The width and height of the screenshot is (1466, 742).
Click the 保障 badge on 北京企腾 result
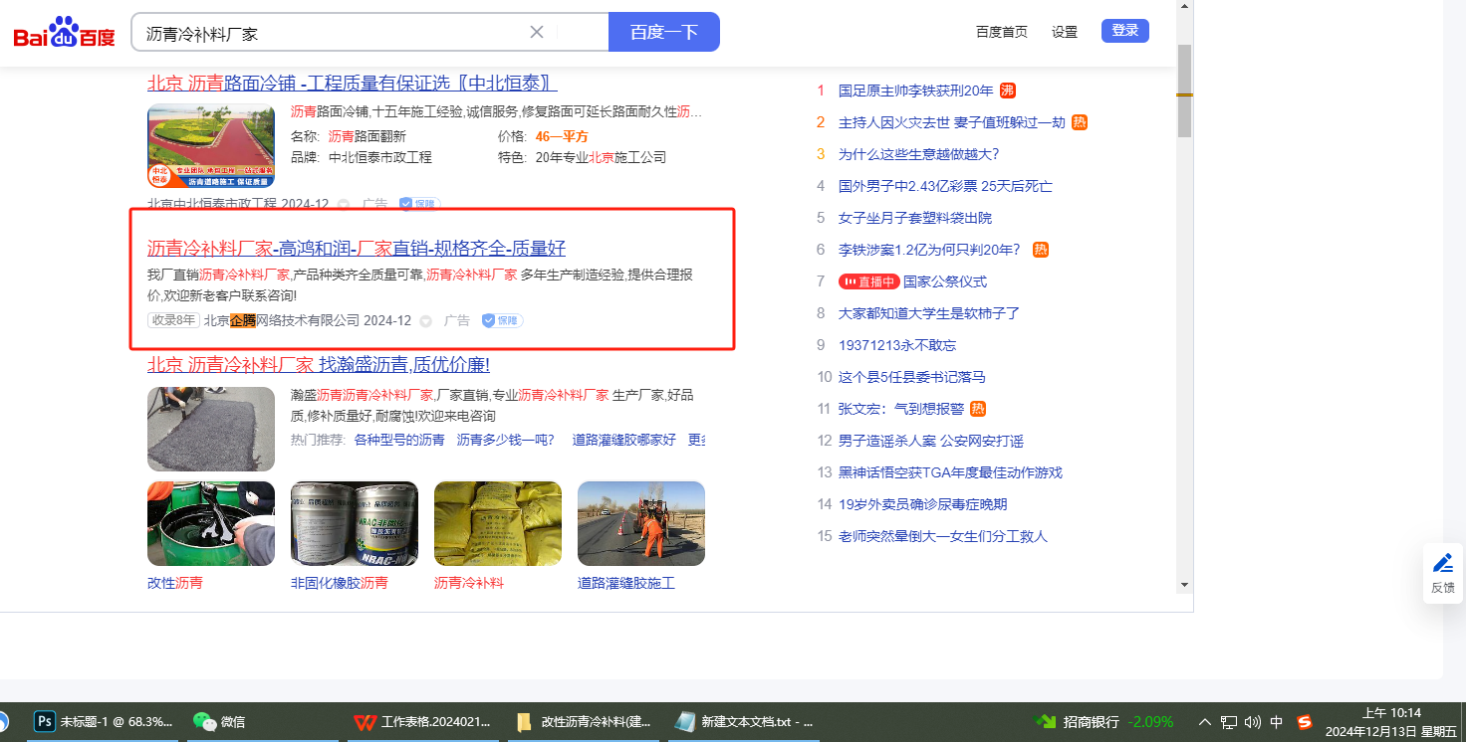[x=503, y=320]
